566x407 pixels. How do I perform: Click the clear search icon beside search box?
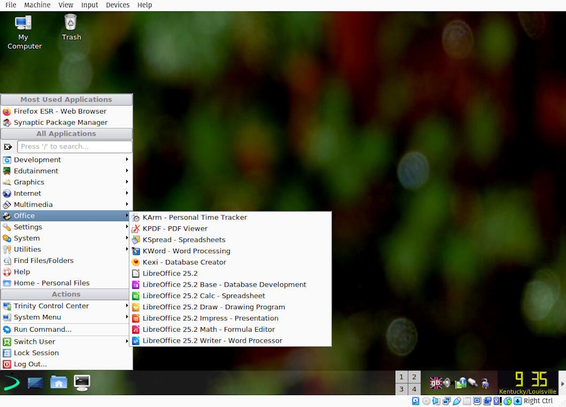pos(8,147)
